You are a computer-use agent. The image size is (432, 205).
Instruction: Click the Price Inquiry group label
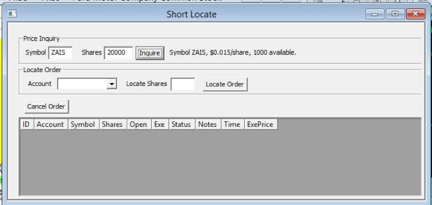click(x=42, y=39)
